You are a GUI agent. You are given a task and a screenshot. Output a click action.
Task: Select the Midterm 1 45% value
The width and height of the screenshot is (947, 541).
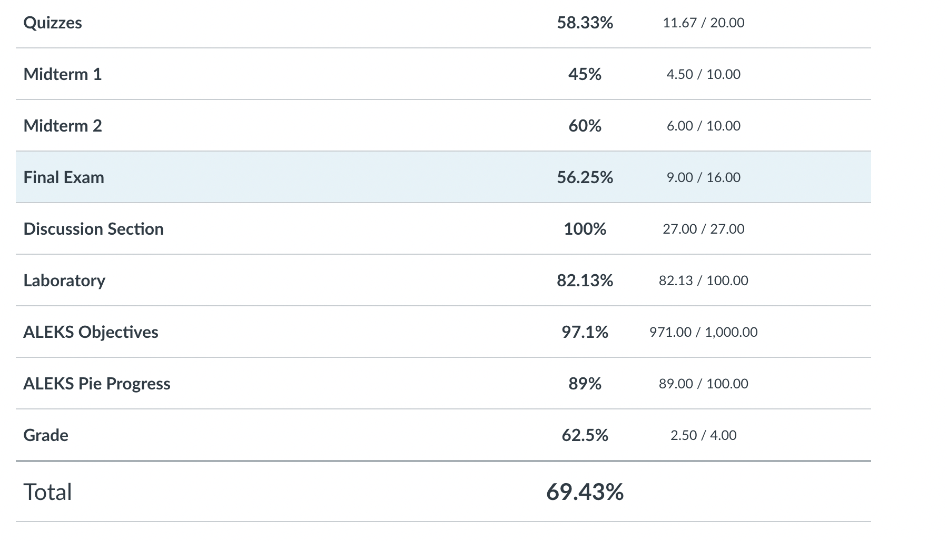[x=585, y=74]
